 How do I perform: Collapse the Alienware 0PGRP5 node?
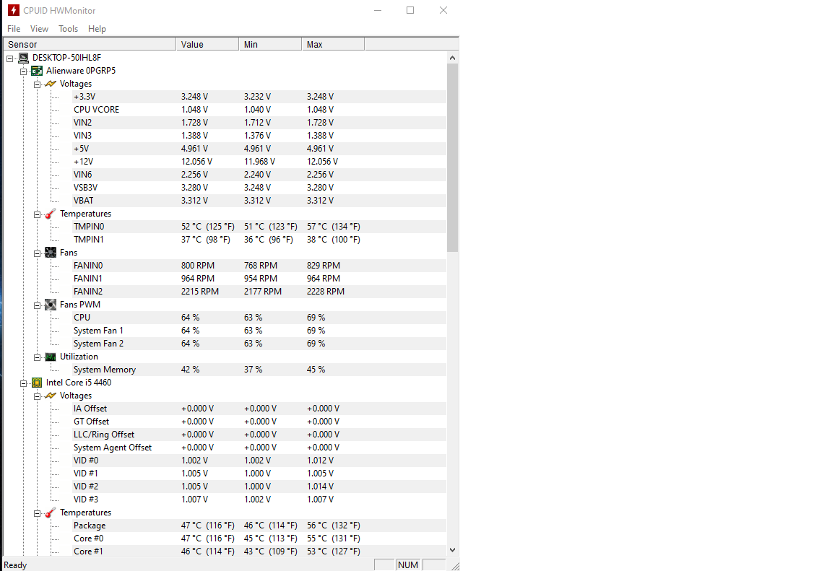click(23, 71)
